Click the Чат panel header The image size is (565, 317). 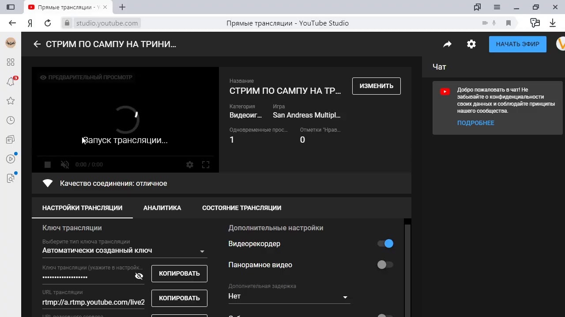click(439, 67)
